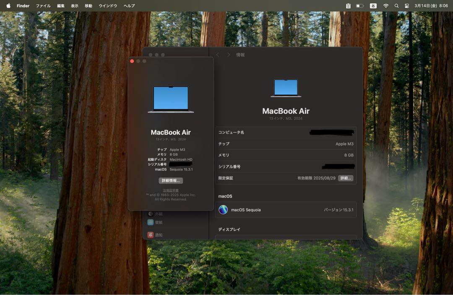Click the 有効期限 2025/08/29 warranty text
The image size is (453, 295).
tap(316, 178)
